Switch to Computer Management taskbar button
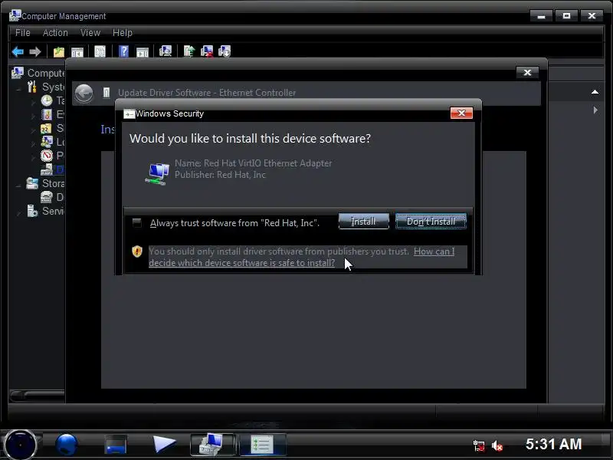The width and height of the screenshot is (613, 460). click(213, 445)
